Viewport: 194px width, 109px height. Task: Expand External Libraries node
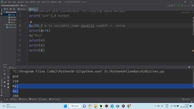tap(4, 25)
